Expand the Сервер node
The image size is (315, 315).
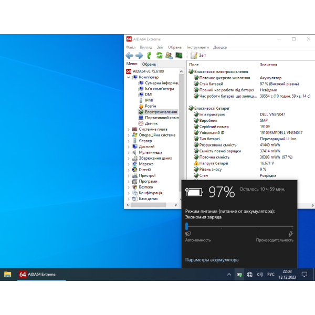coord(129,141)
